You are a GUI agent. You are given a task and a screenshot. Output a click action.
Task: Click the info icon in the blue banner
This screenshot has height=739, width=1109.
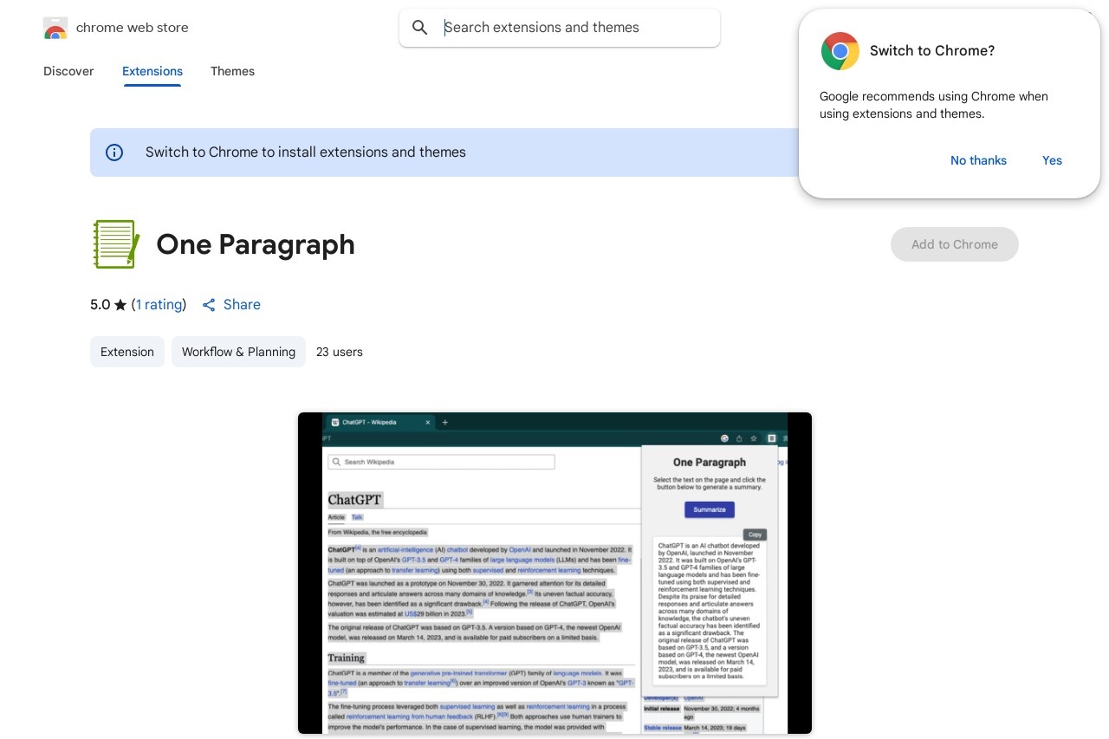pos(114,152)
